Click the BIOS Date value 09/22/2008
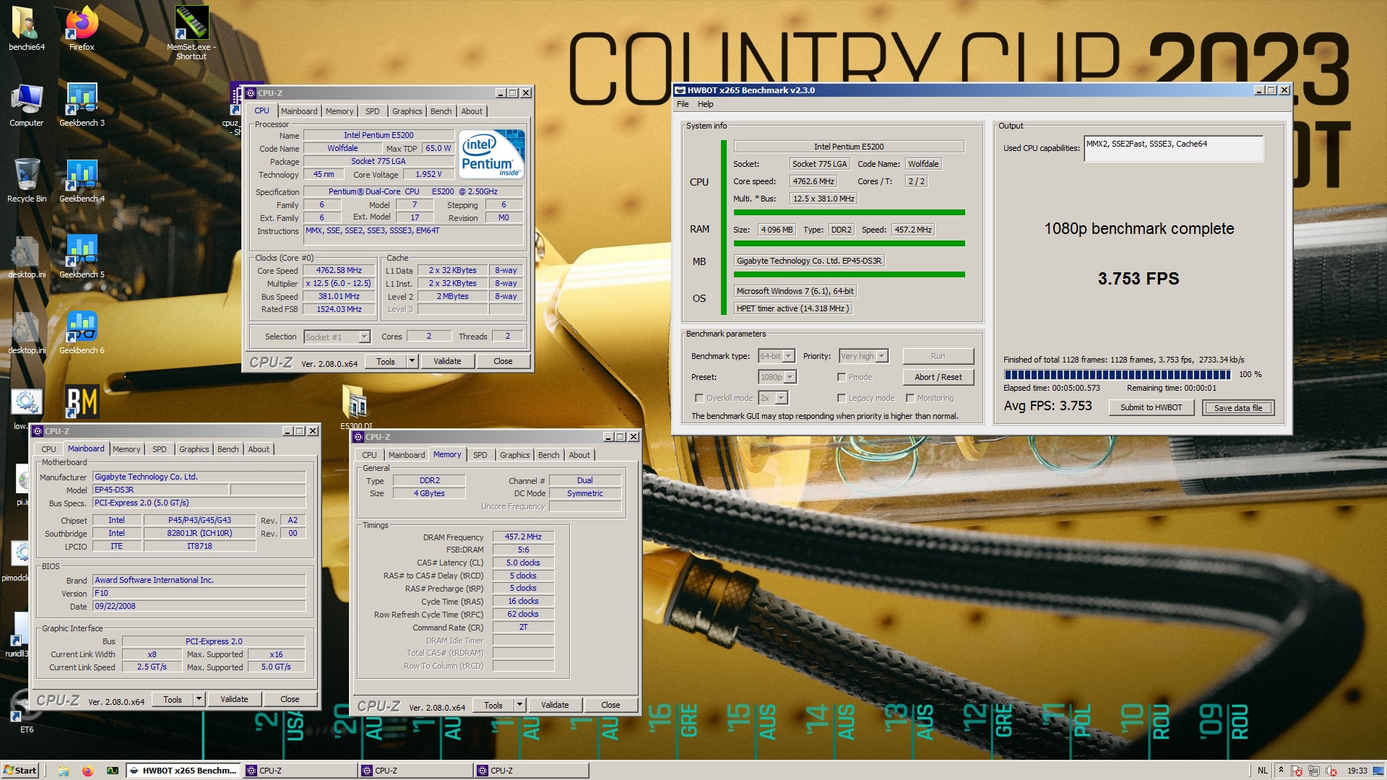 click(x=199, y=606)
